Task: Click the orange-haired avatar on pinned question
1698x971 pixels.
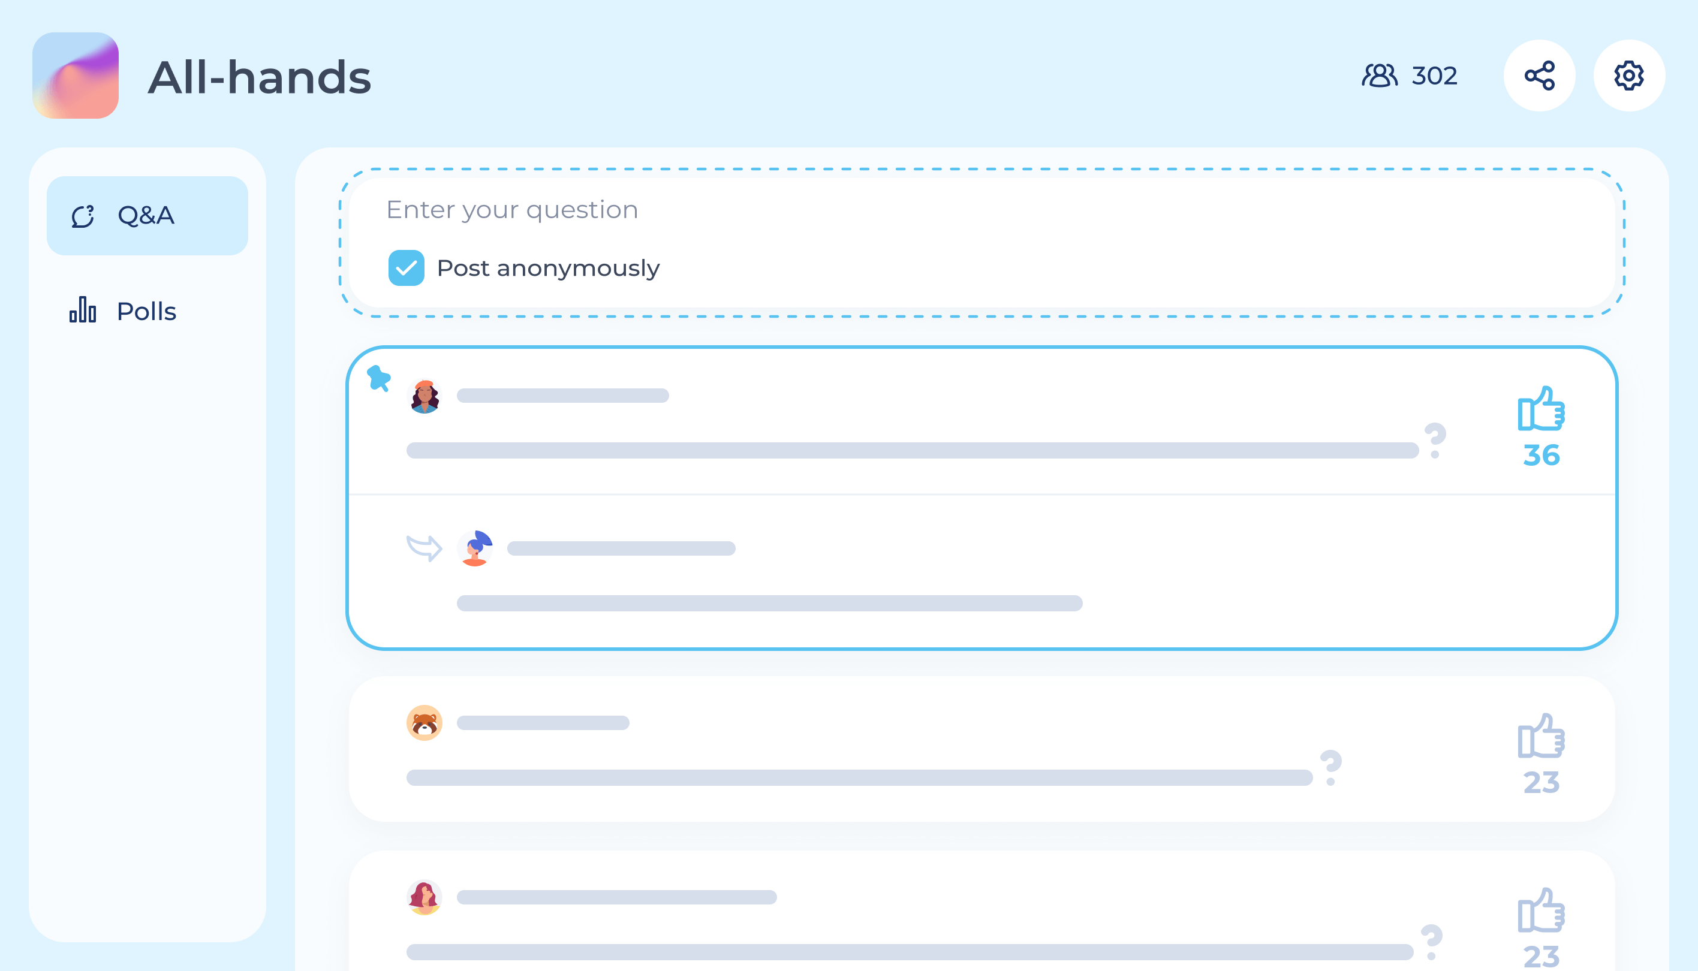Action: [425, 396]
